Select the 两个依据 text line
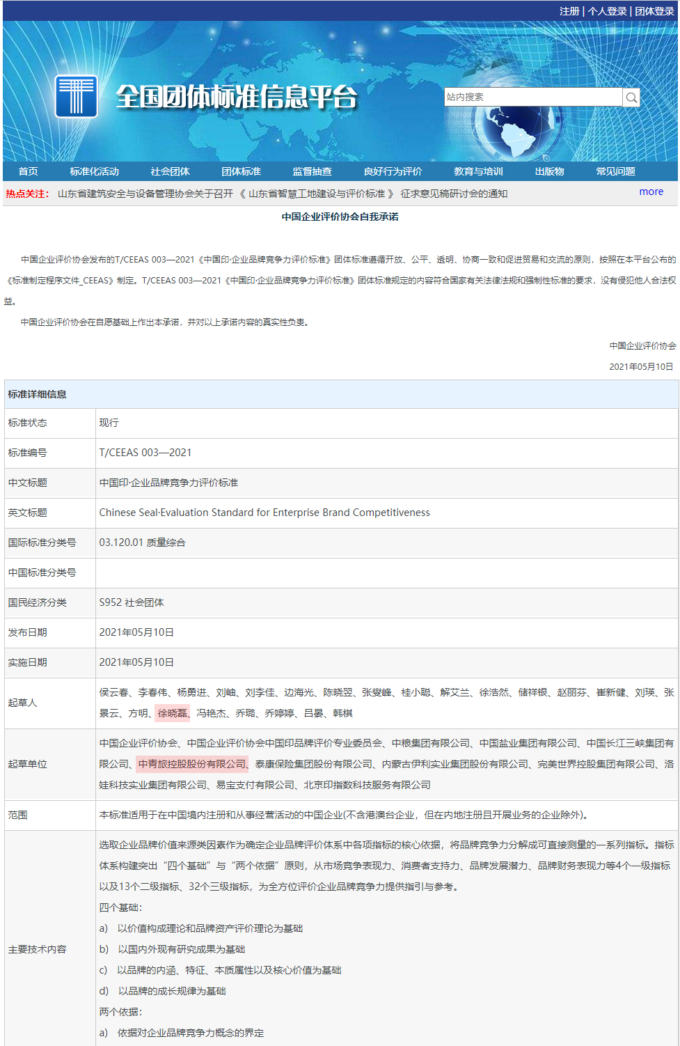680x1046 pixels. (120, 1012)
